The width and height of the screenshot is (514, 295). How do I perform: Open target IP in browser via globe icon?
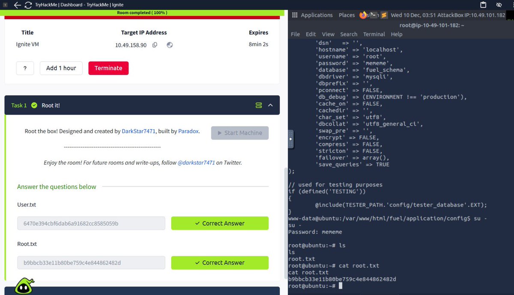coord(170,45)
